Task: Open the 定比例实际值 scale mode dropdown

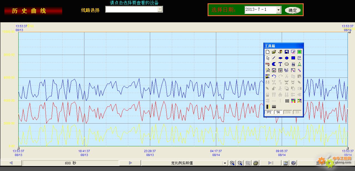Action: coord(225,163)
